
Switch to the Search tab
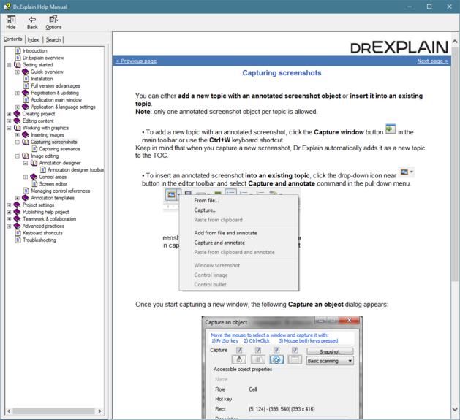(53, 39)
